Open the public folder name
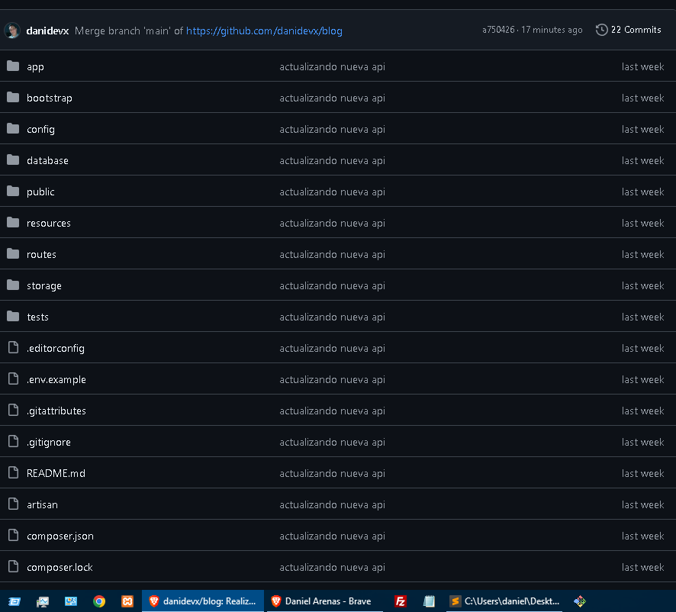The width and height of the screenshot is (676, 612). (x=40, y=192)
